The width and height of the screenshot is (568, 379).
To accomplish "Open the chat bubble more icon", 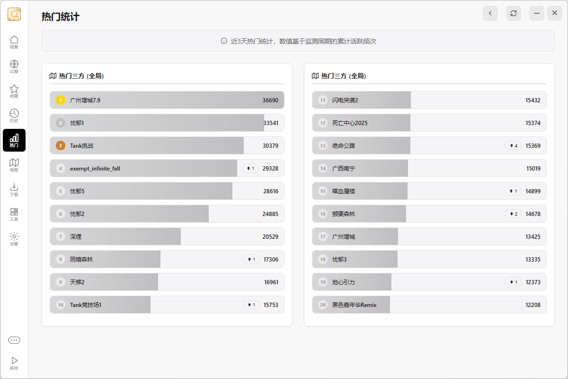I will coord(14,340).
